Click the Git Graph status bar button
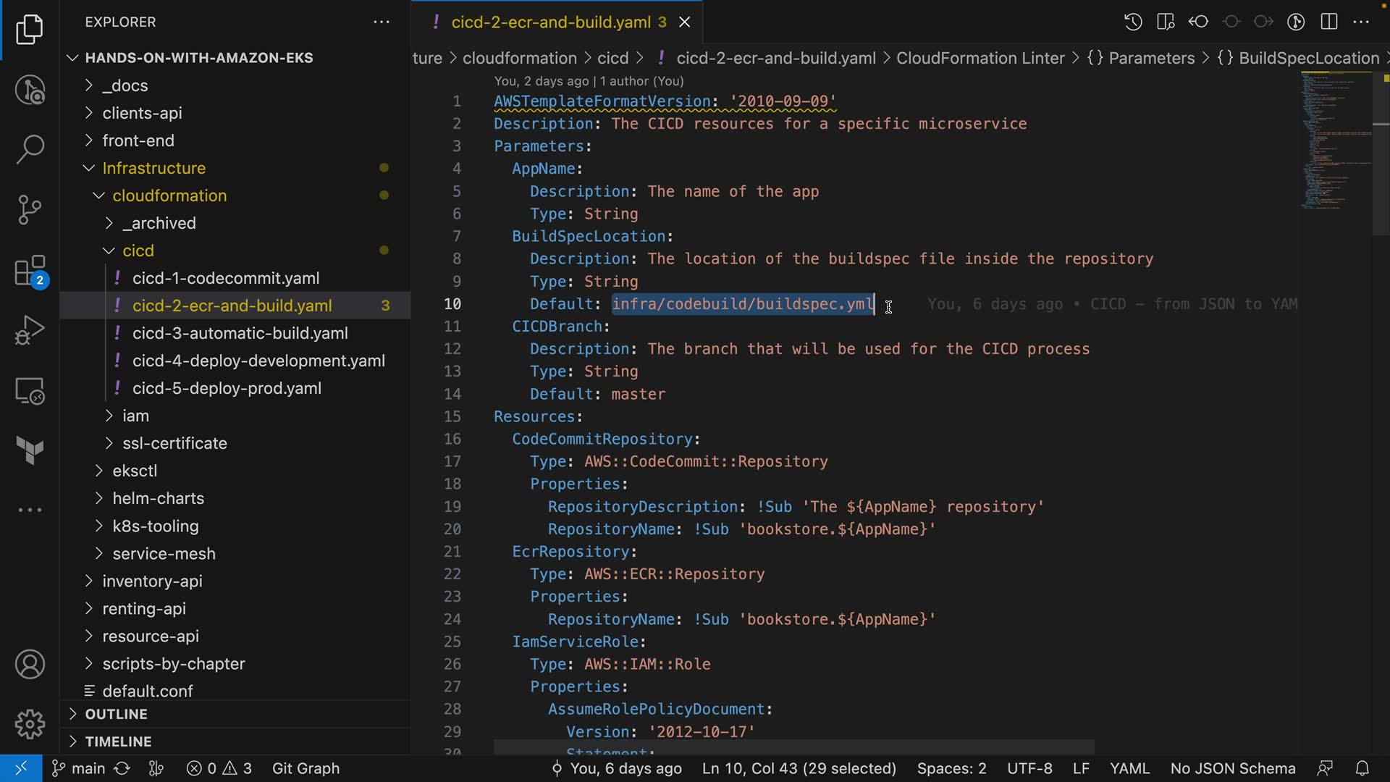 coord(306,768)
